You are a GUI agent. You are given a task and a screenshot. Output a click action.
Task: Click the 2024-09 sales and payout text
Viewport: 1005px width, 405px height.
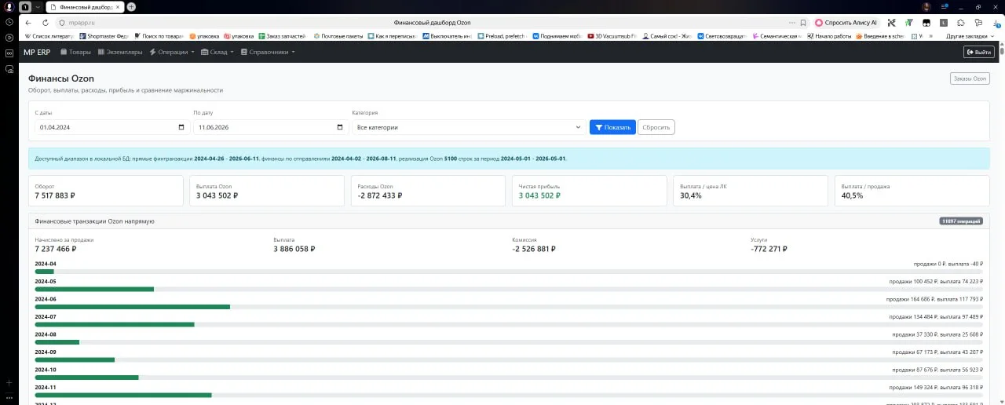(937, 352)
